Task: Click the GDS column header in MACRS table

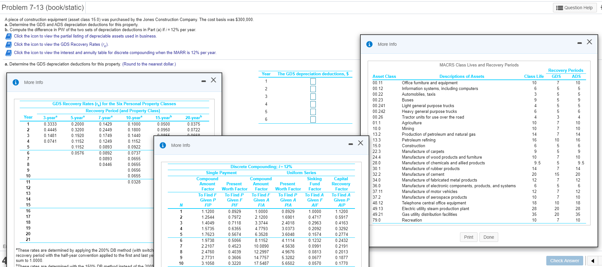Action: [556, 77]
